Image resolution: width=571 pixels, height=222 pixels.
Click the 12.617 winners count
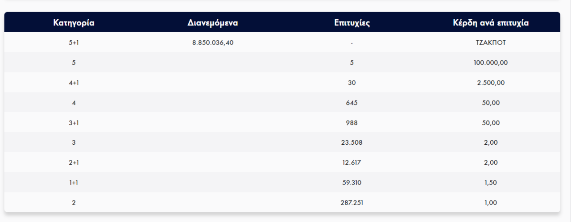352,163
